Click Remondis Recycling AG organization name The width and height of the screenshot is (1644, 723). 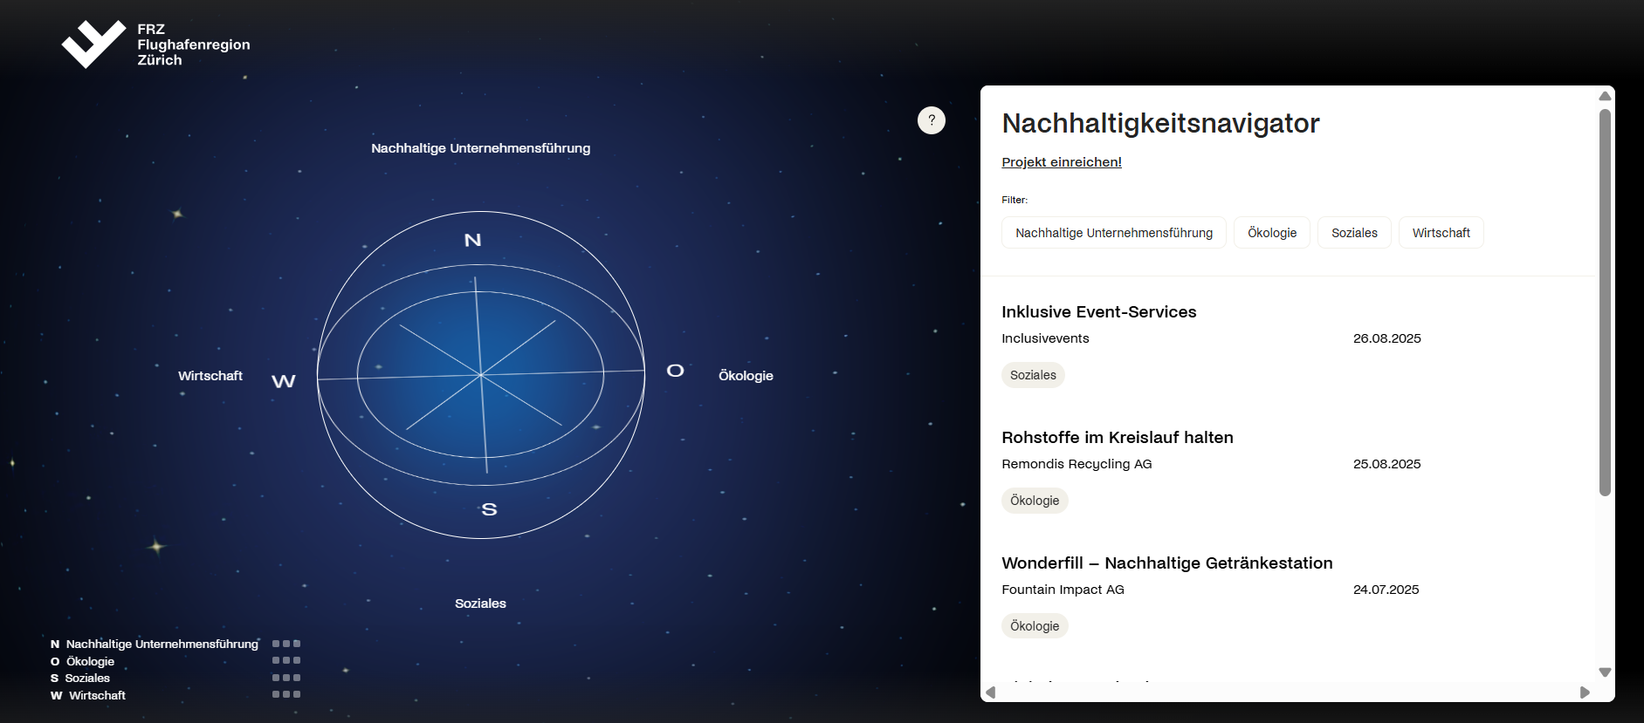pos(1077,464)
